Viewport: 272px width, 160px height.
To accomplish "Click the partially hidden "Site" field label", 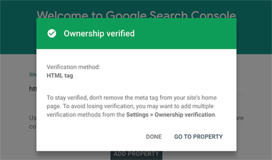I will [32, 74].
